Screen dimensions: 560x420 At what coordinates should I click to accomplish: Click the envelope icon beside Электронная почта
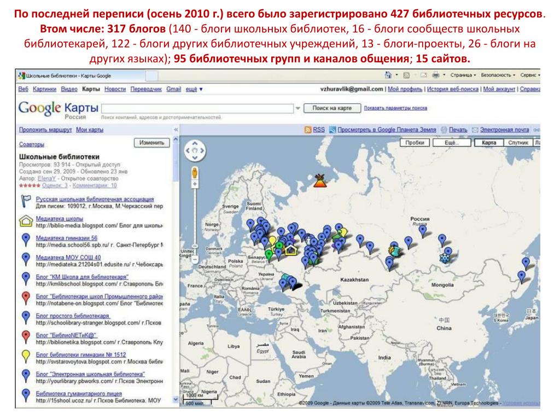point(475,130)
